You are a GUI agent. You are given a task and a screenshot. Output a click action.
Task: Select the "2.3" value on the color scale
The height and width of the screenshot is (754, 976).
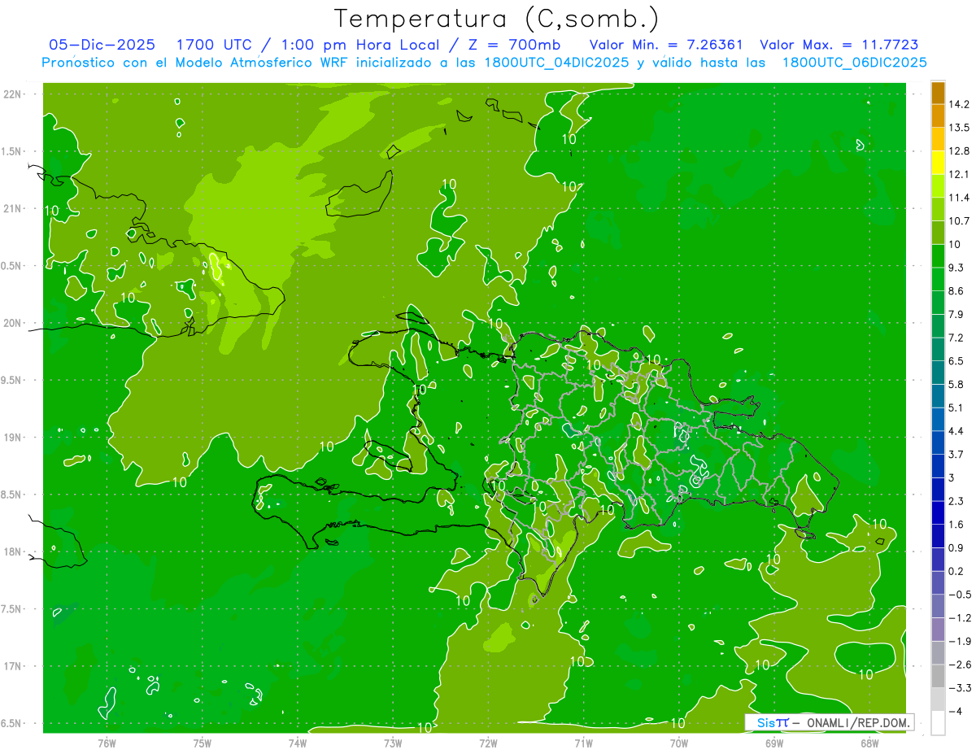[956, 501]
